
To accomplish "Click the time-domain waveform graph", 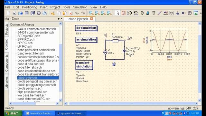I will tap(169, 41).
